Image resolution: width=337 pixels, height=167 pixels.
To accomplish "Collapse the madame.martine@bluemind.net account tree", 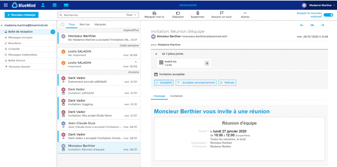I will (x=2, y=25).
